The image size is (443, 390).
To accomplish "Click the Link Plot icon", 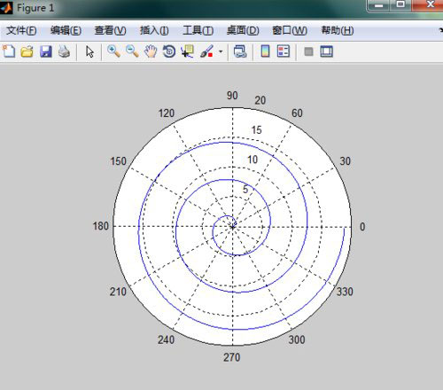I will [240, 51].
